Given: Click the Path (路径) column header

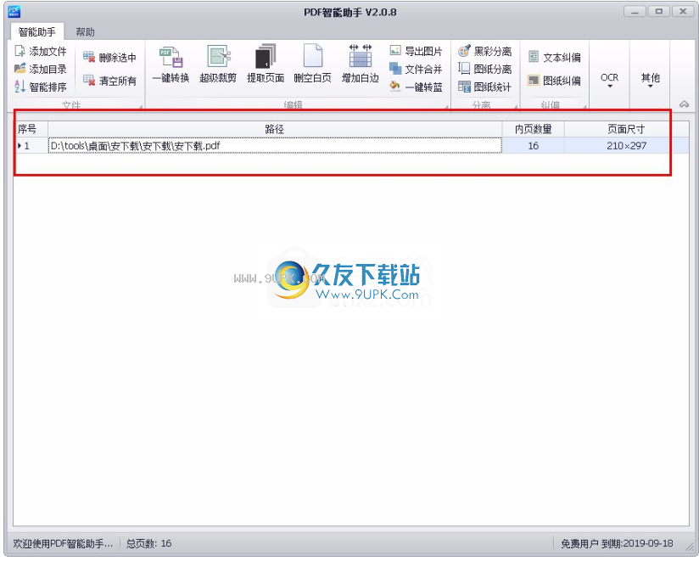Looking at the screenshot, I should tap(275, 129).
